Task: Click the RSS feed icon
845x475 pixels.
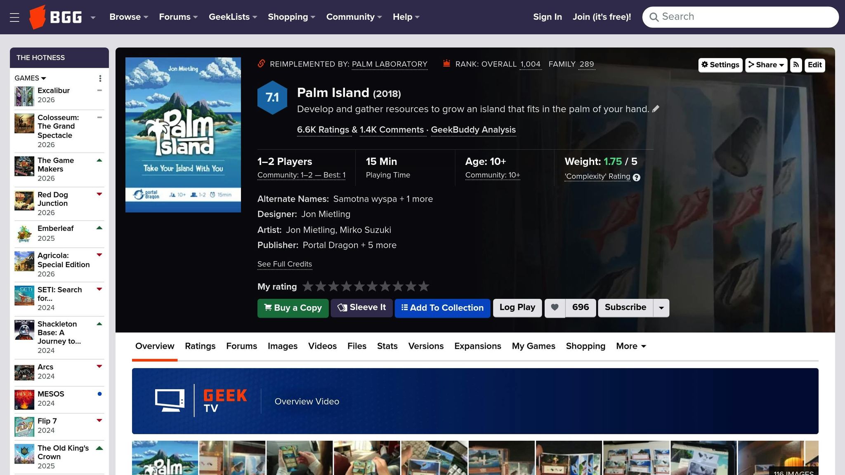Action: [796, 65]
